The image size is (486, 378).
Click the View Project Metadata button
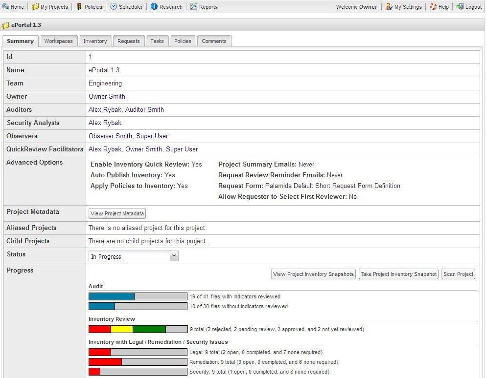pos(117,213)
